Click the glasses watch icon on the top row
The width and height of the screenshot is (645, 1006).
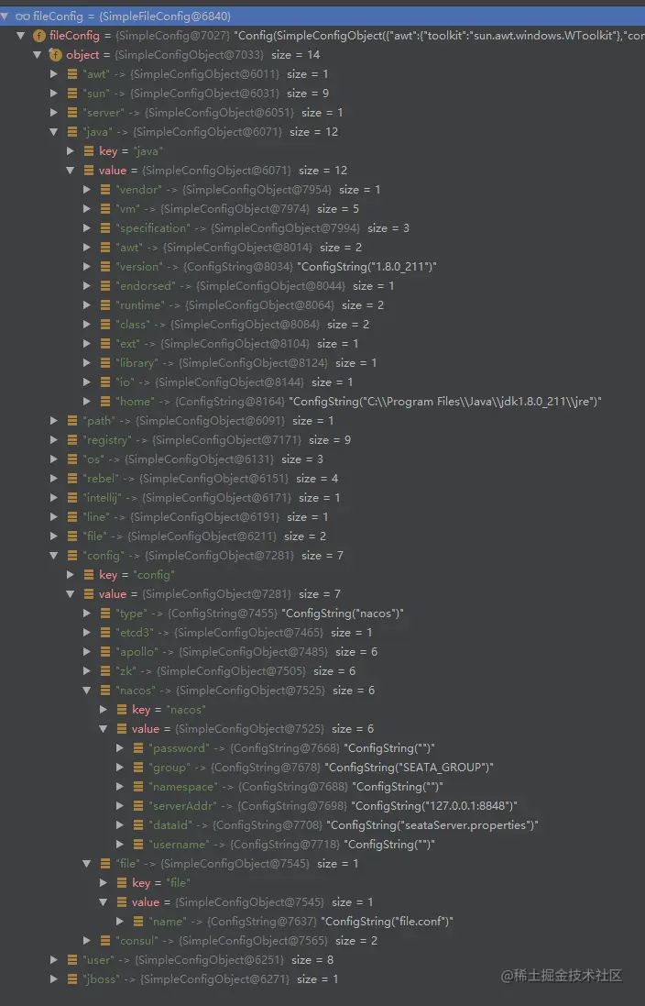pos(22,16)
